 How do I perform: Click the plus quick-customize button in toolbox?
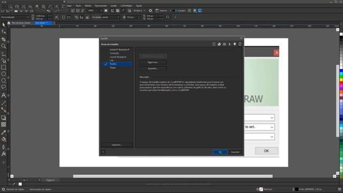tap(4, 162)
